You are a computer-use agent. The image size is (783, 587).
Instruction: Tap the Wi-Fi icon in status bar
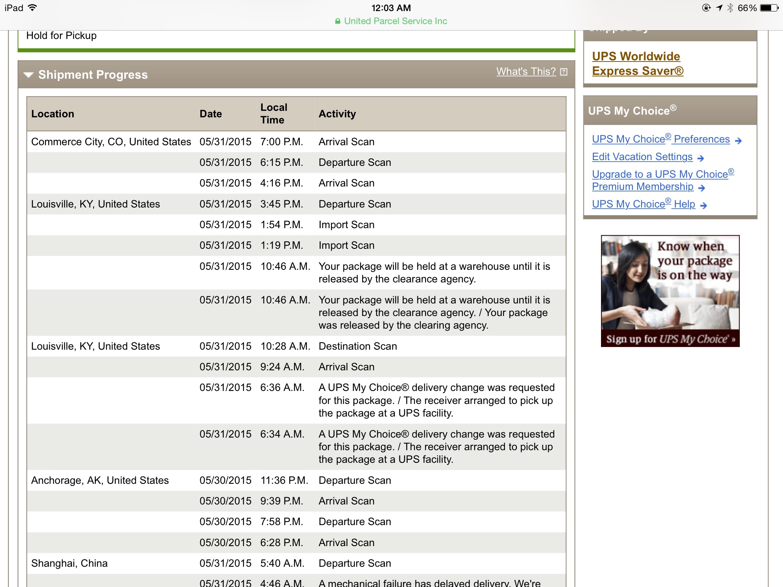click(x=32, y=8)
